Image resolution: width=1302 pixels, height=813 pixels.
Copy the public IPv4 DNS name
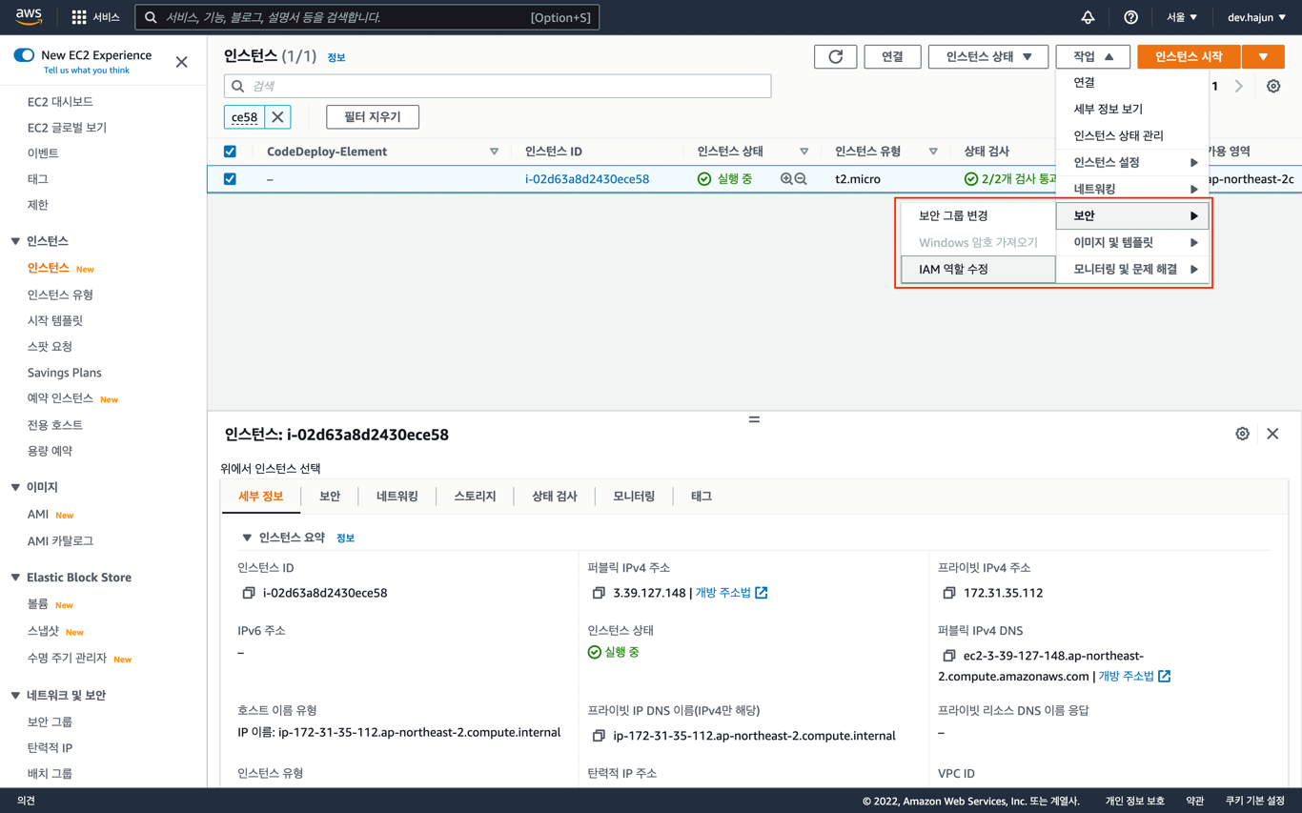tap(949, 656)
